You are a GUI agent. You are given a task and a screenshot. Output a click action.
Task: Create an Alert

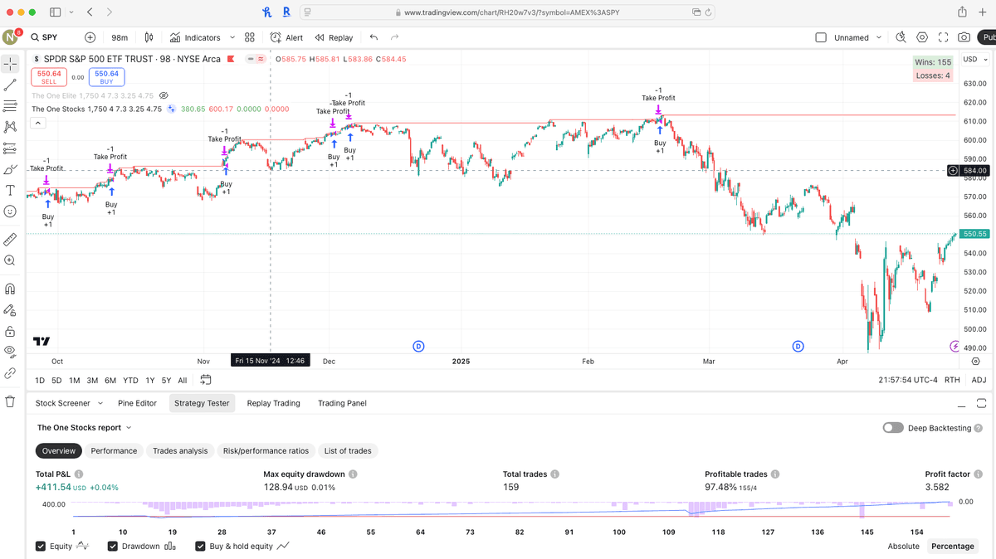(287, 37)
